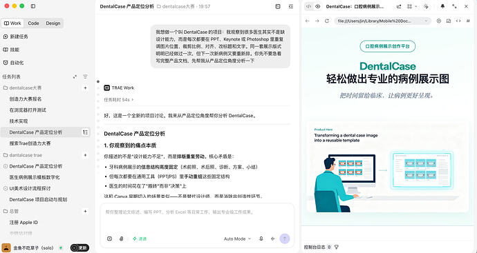Attach a file with the paperclip icon
Image resolution: width=477 pixels, height=253 pixels.
(x=122, y=239)
